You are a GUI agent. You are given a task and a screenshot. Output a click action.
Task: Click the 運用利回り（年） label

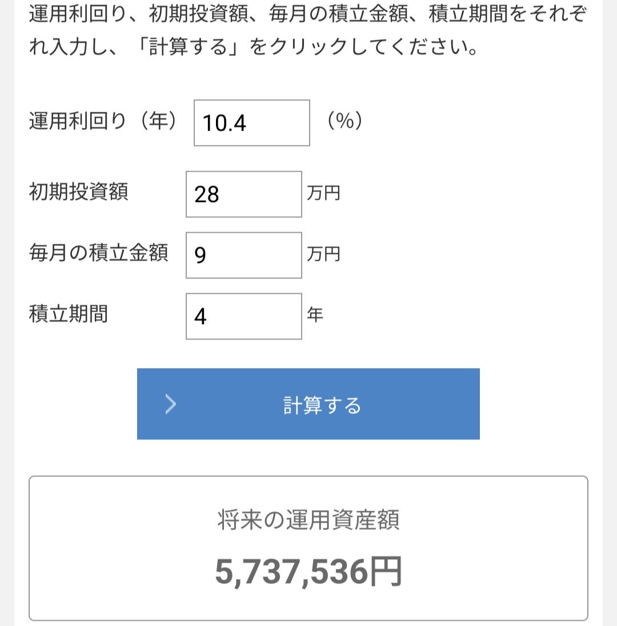103,120
